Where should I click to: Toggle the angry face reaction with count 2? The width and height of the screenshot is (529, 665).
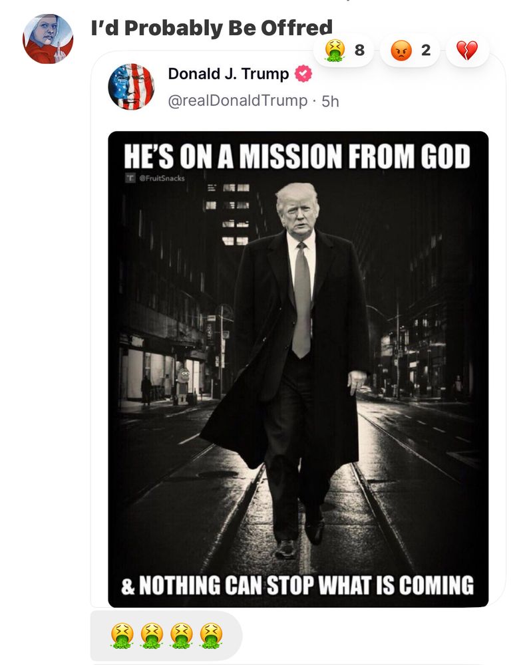410,50
